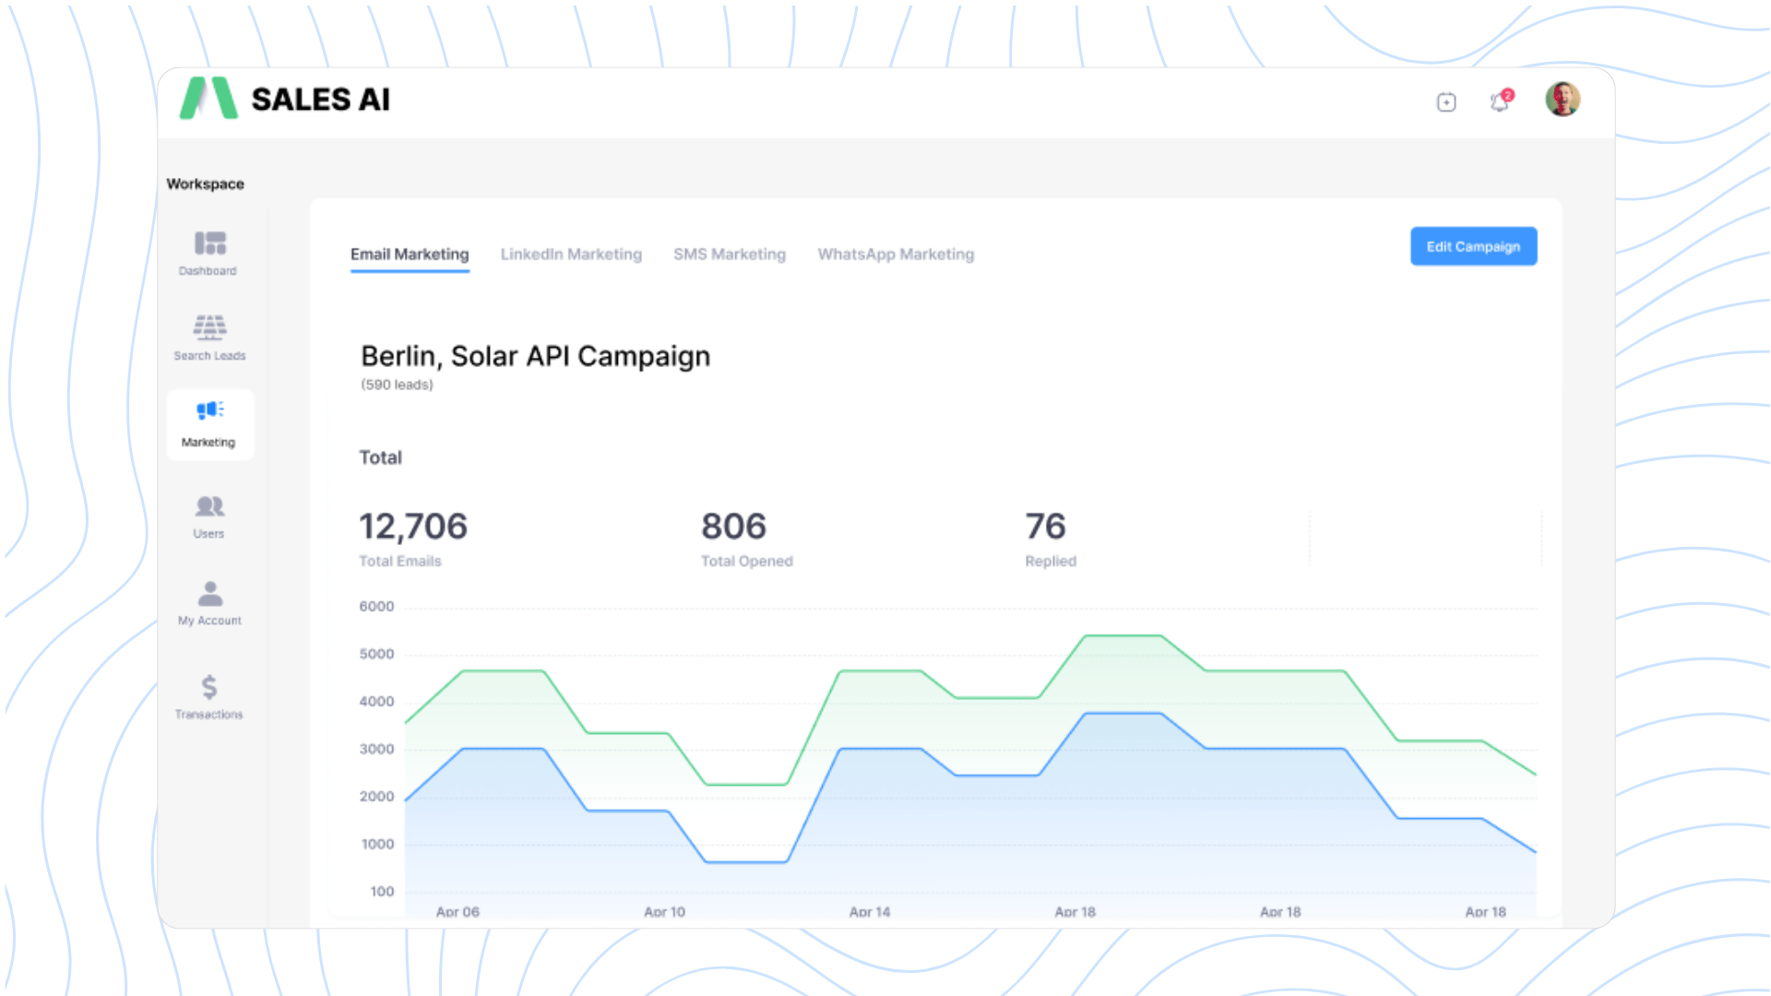This screenshot has width=1771, height=996.
Task: Click the add square icon in header
Action: pos(1446,102)
